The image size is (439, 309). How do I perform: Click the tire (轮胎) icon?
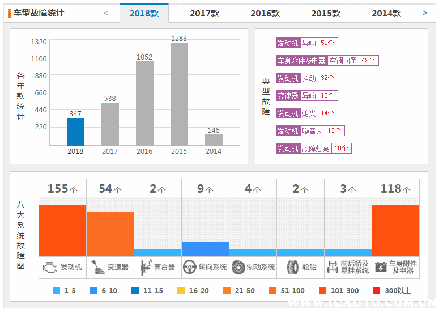click(292, 266)
